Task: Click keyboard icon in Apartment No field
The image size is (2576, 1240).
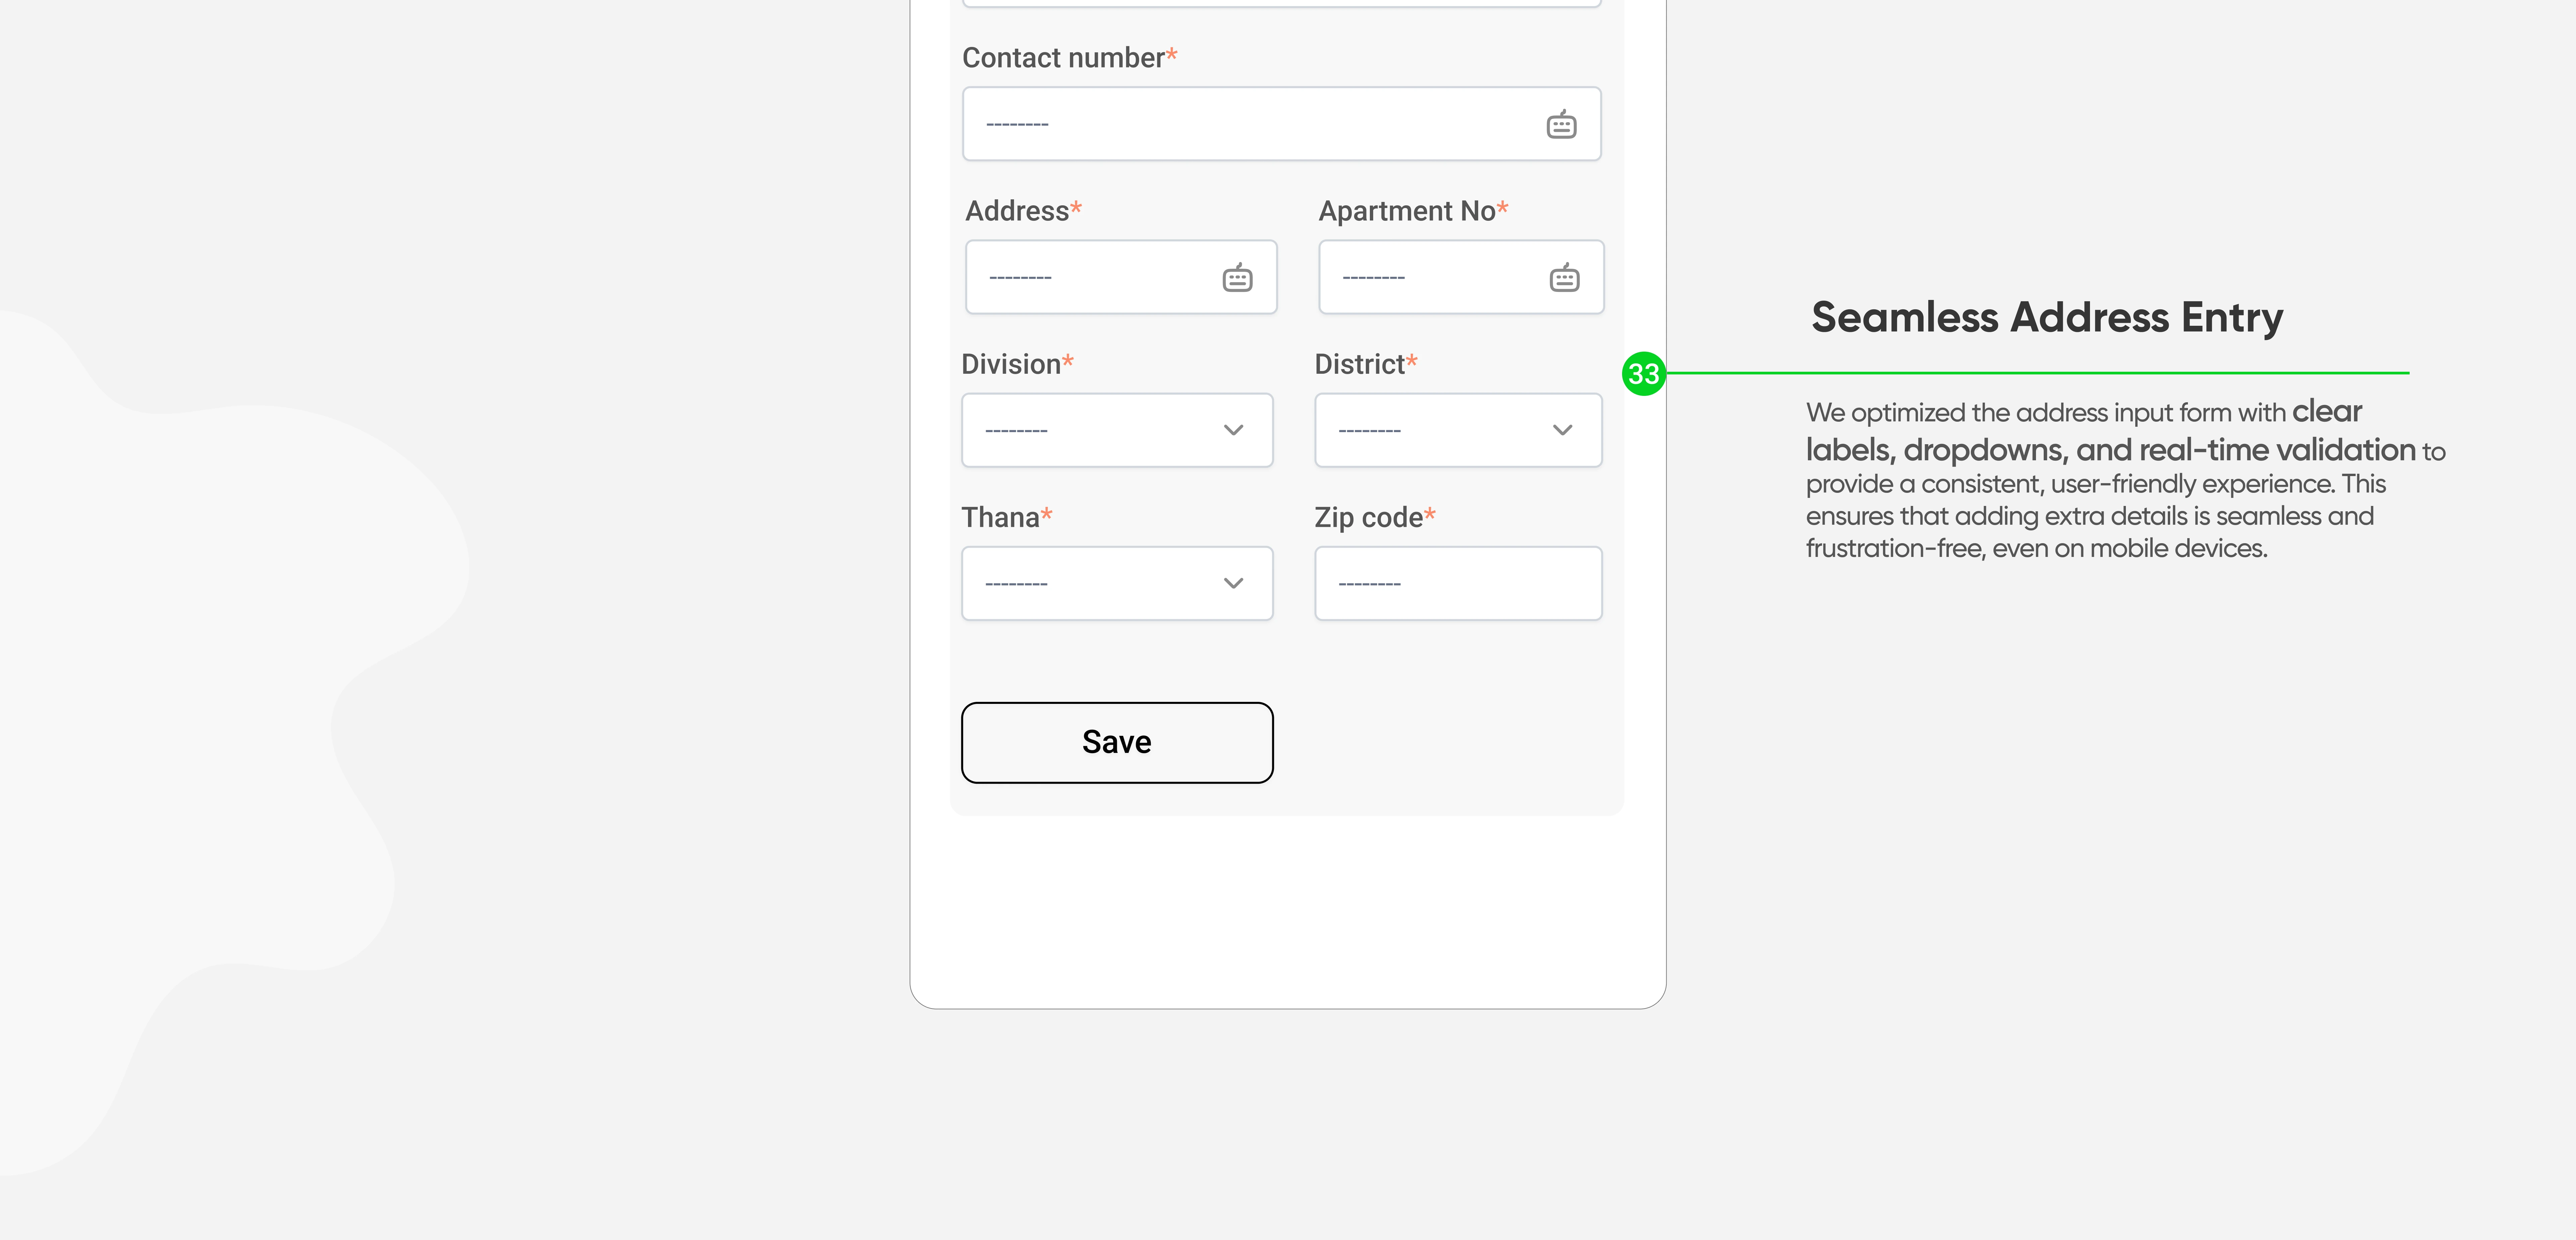Action: pyautogui.click(x=1564, y=278)
